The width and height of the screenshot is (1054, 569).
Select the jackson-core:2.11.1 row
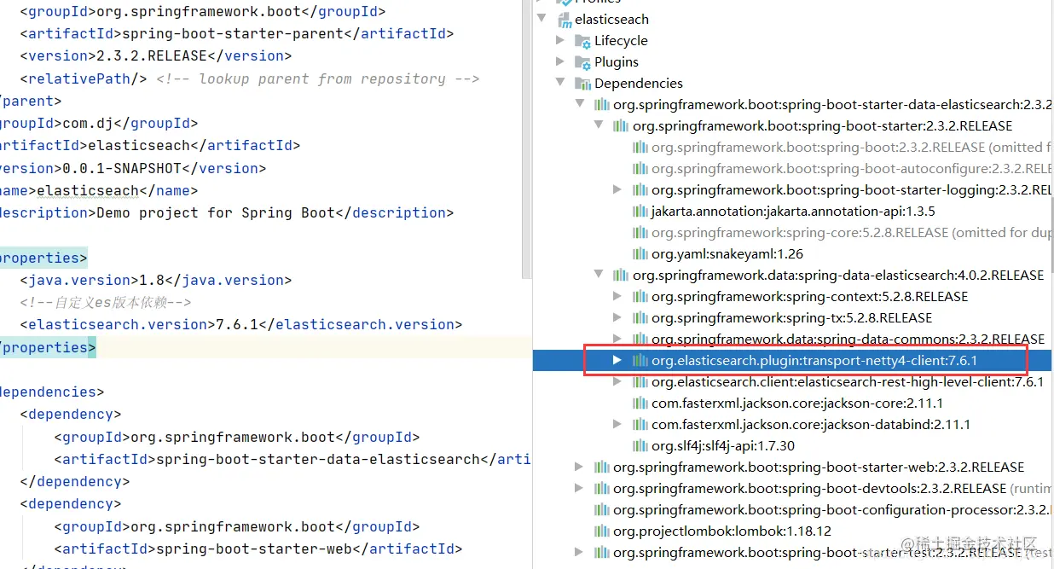pyautogui.click(x=797, y=403)
